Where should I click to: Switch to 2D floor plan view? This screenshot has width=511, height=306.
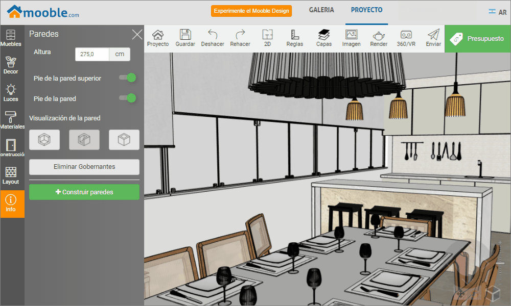[x=267, y=38]
